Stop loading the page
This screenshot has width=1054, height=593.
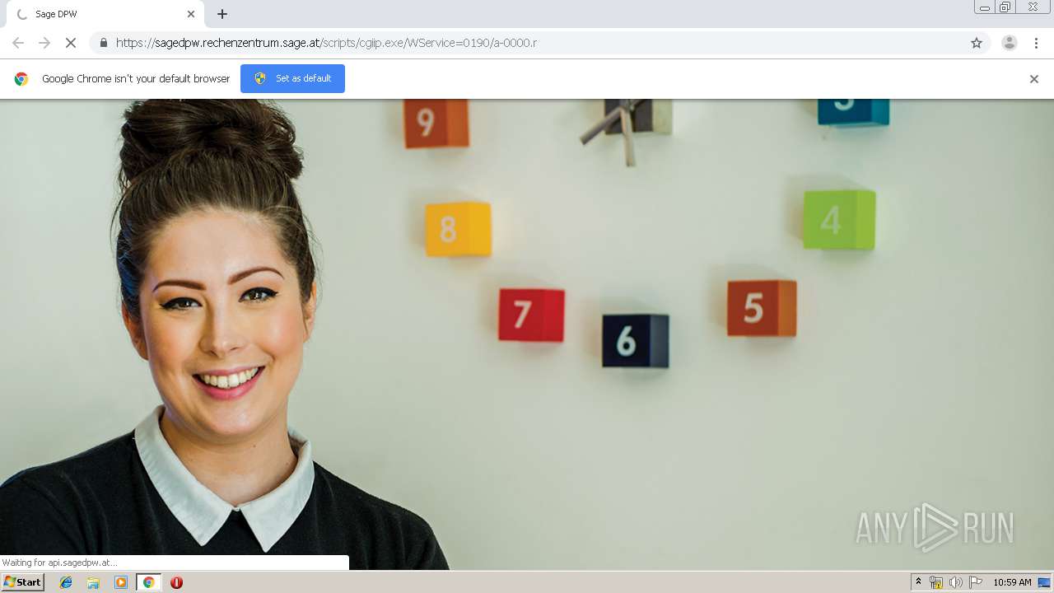point(71,43)
